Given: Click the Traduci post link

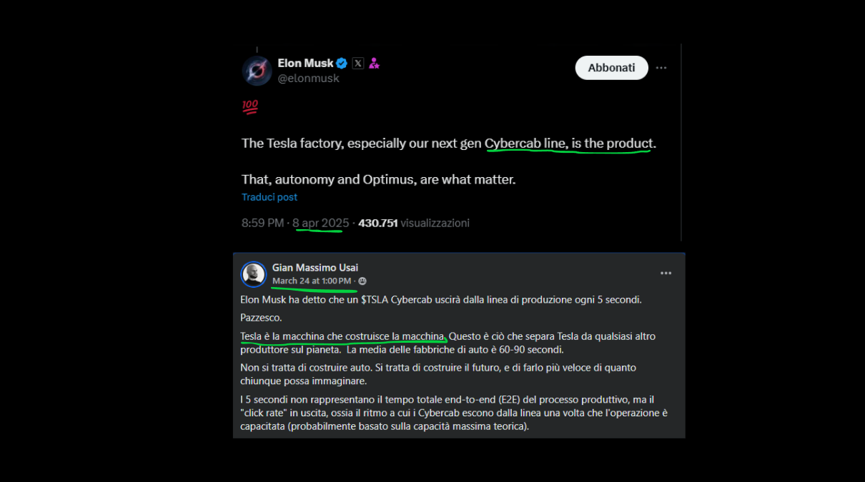Looking at the screenshot, I should point(269,197).
